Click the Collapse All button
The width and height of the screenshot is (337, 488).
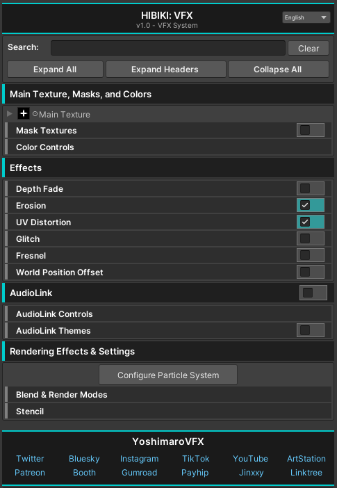coord(278,69)
